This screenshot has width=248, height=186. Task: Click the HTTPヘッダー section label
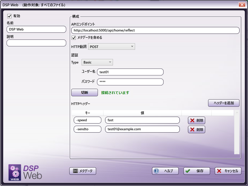tap(81, 104)
